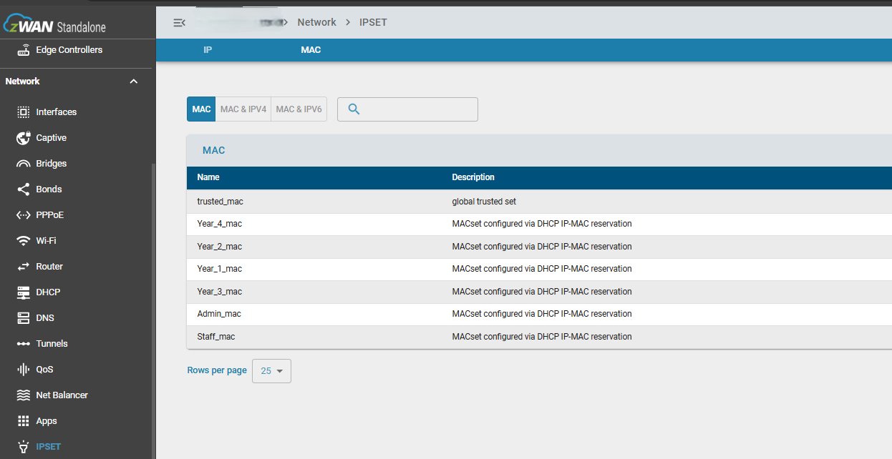The height and width of the screenshot is (459, 892).
Task: Click the PPPoE icon in sidebar
Action: [24, 215]
